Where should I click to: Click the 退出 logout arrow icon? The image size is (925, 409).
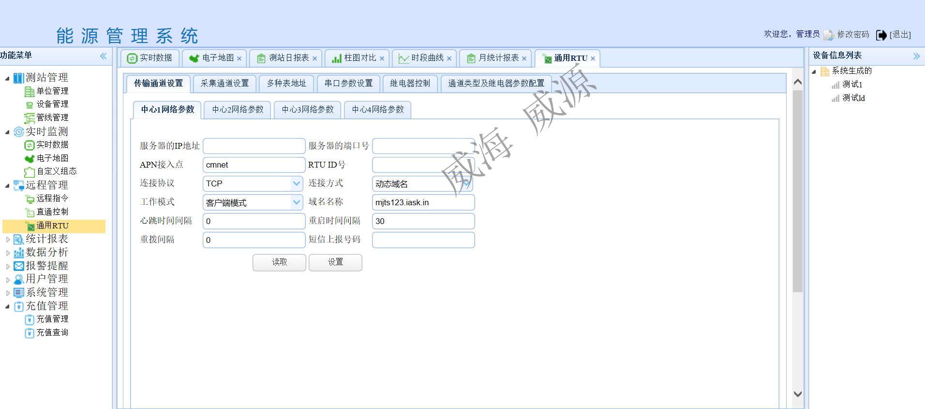coord(881,35)
